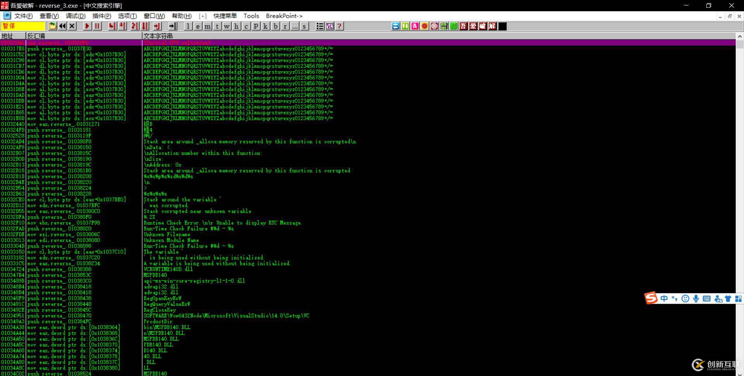Screen dimensions: 744x376
Task: Select the 'VCRUNTIME140D.dll' string row
Action: [x=368, y=269]
